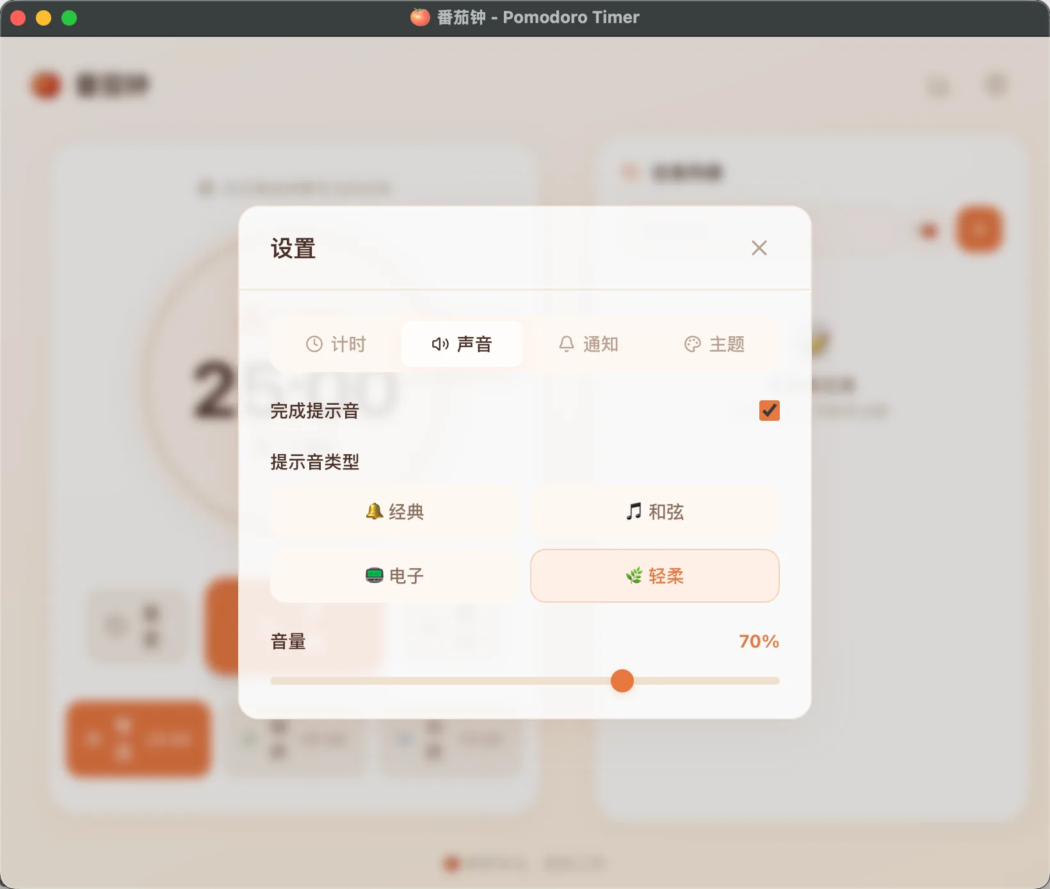
Task: Open the 通知 tab
Action: pos(588,344)
